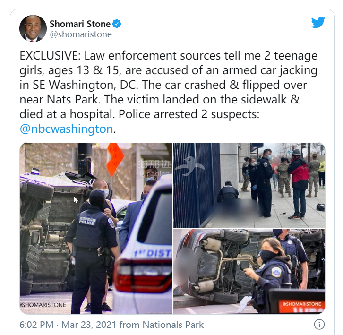The height and width of the screenshot is (335, 343).
Task: Open the Shomari Stone display name
Action: [80, 24]
